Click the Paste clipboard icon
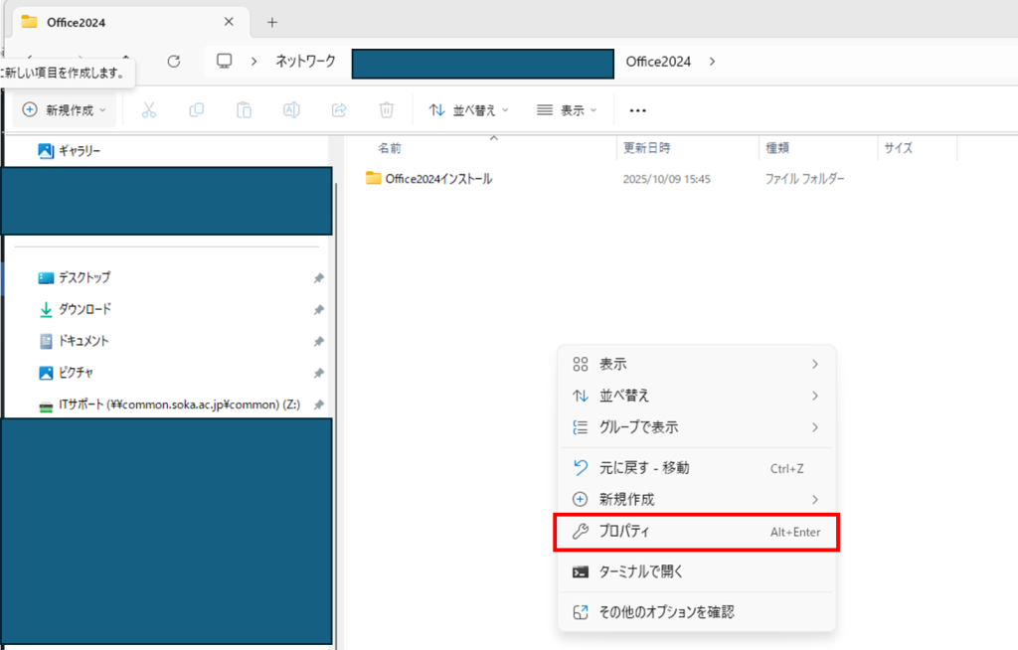 [244, 110]
